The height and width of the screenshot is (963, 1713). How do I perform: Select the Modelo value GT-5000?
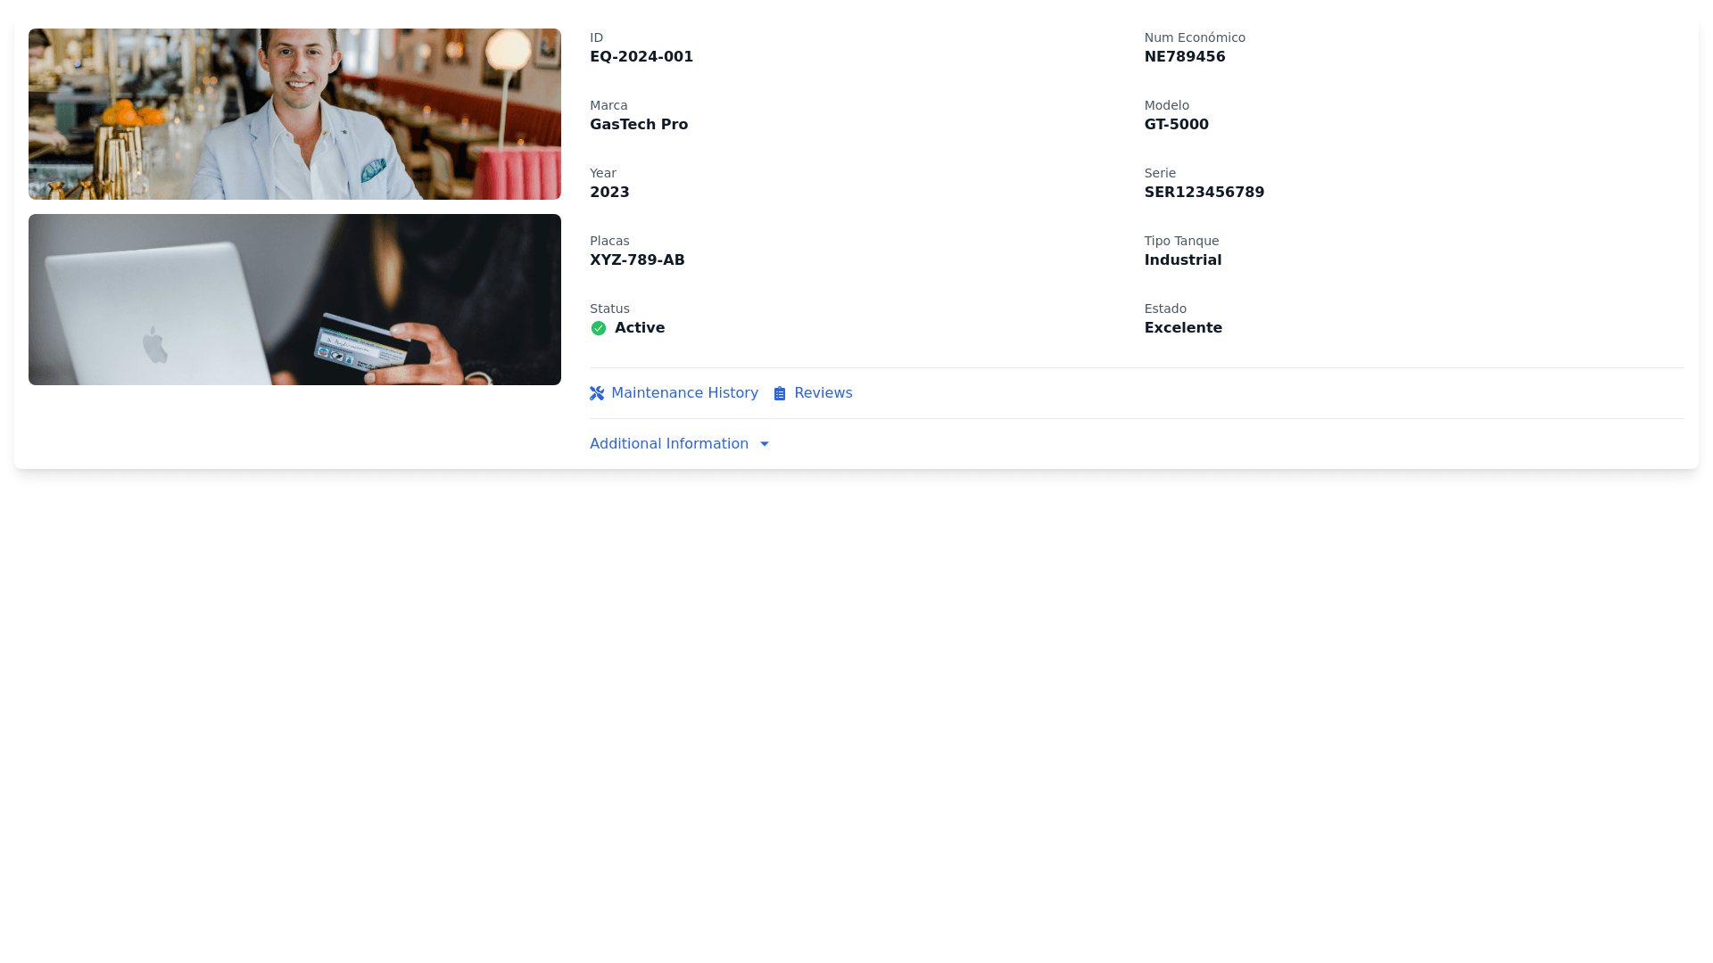(x=1177, y=125)
